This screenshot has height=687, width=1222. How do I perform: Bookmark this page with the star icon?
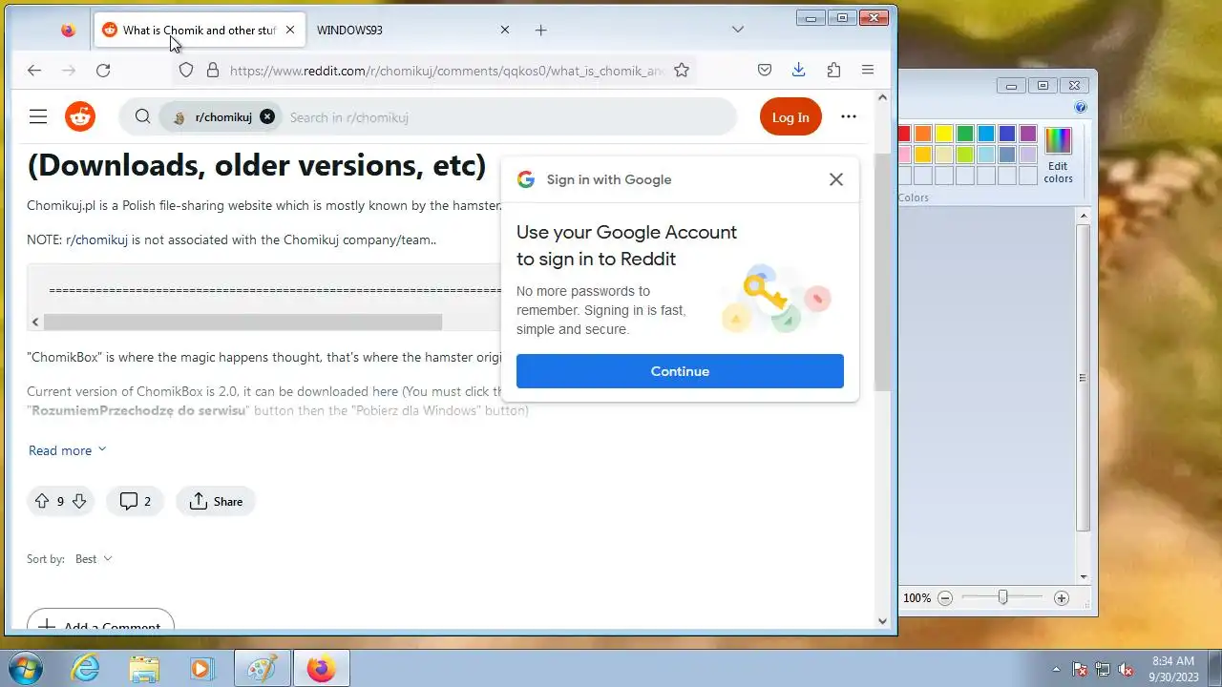682,70
